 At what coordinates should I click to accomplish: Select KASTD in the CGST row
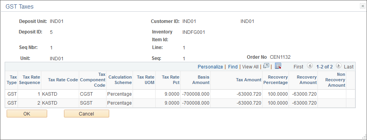point(50,94)
